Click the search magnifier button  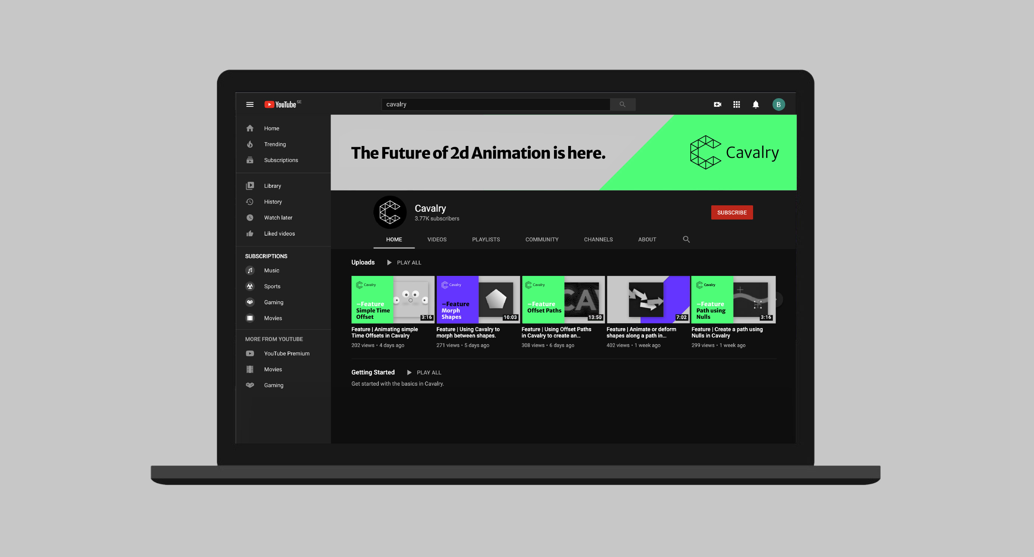tap(622, 104)
